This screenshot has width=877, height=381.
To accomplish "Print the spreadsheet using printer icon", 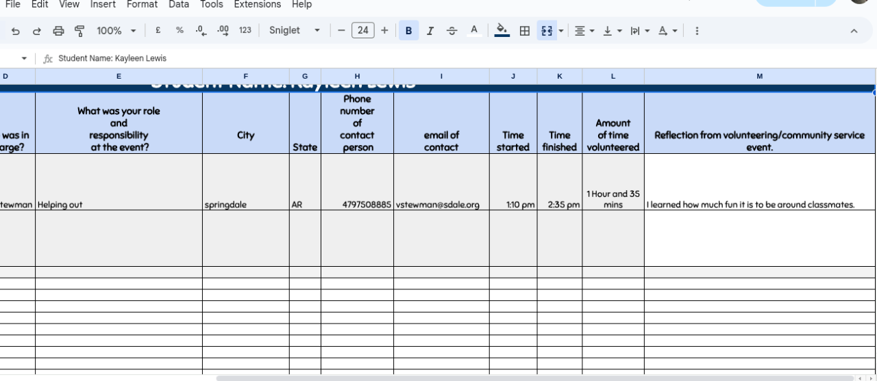I will 58,31.
